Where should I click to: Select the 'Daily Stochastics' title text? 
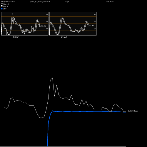pyautogui.click(x=8, y=2)
